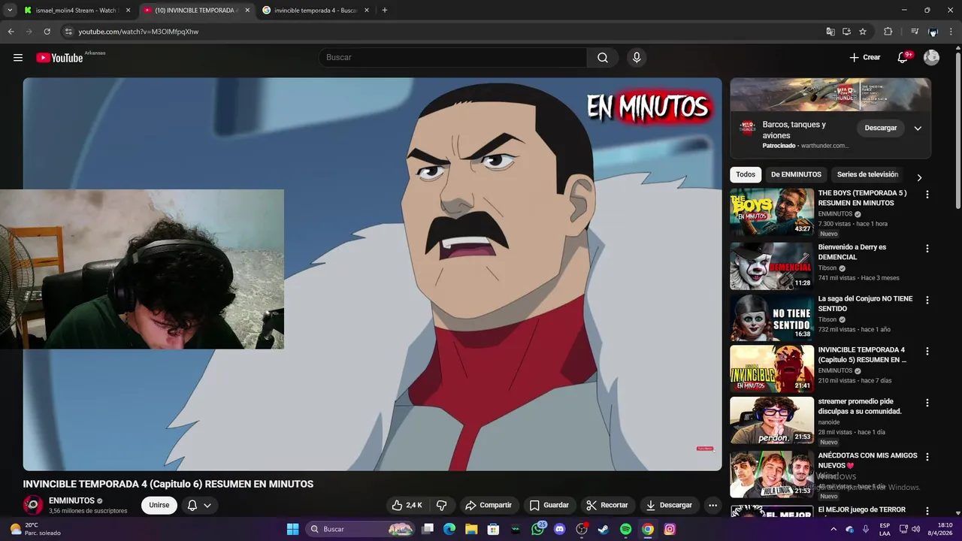
Task: Open La saga del Conjuro thumbnail
Action: coord(772,318)
